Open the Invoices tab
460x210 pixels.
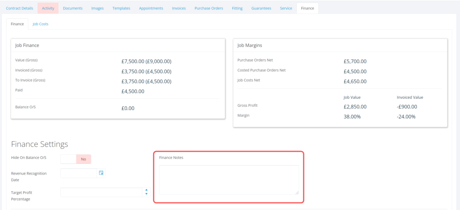click(179, 8)
